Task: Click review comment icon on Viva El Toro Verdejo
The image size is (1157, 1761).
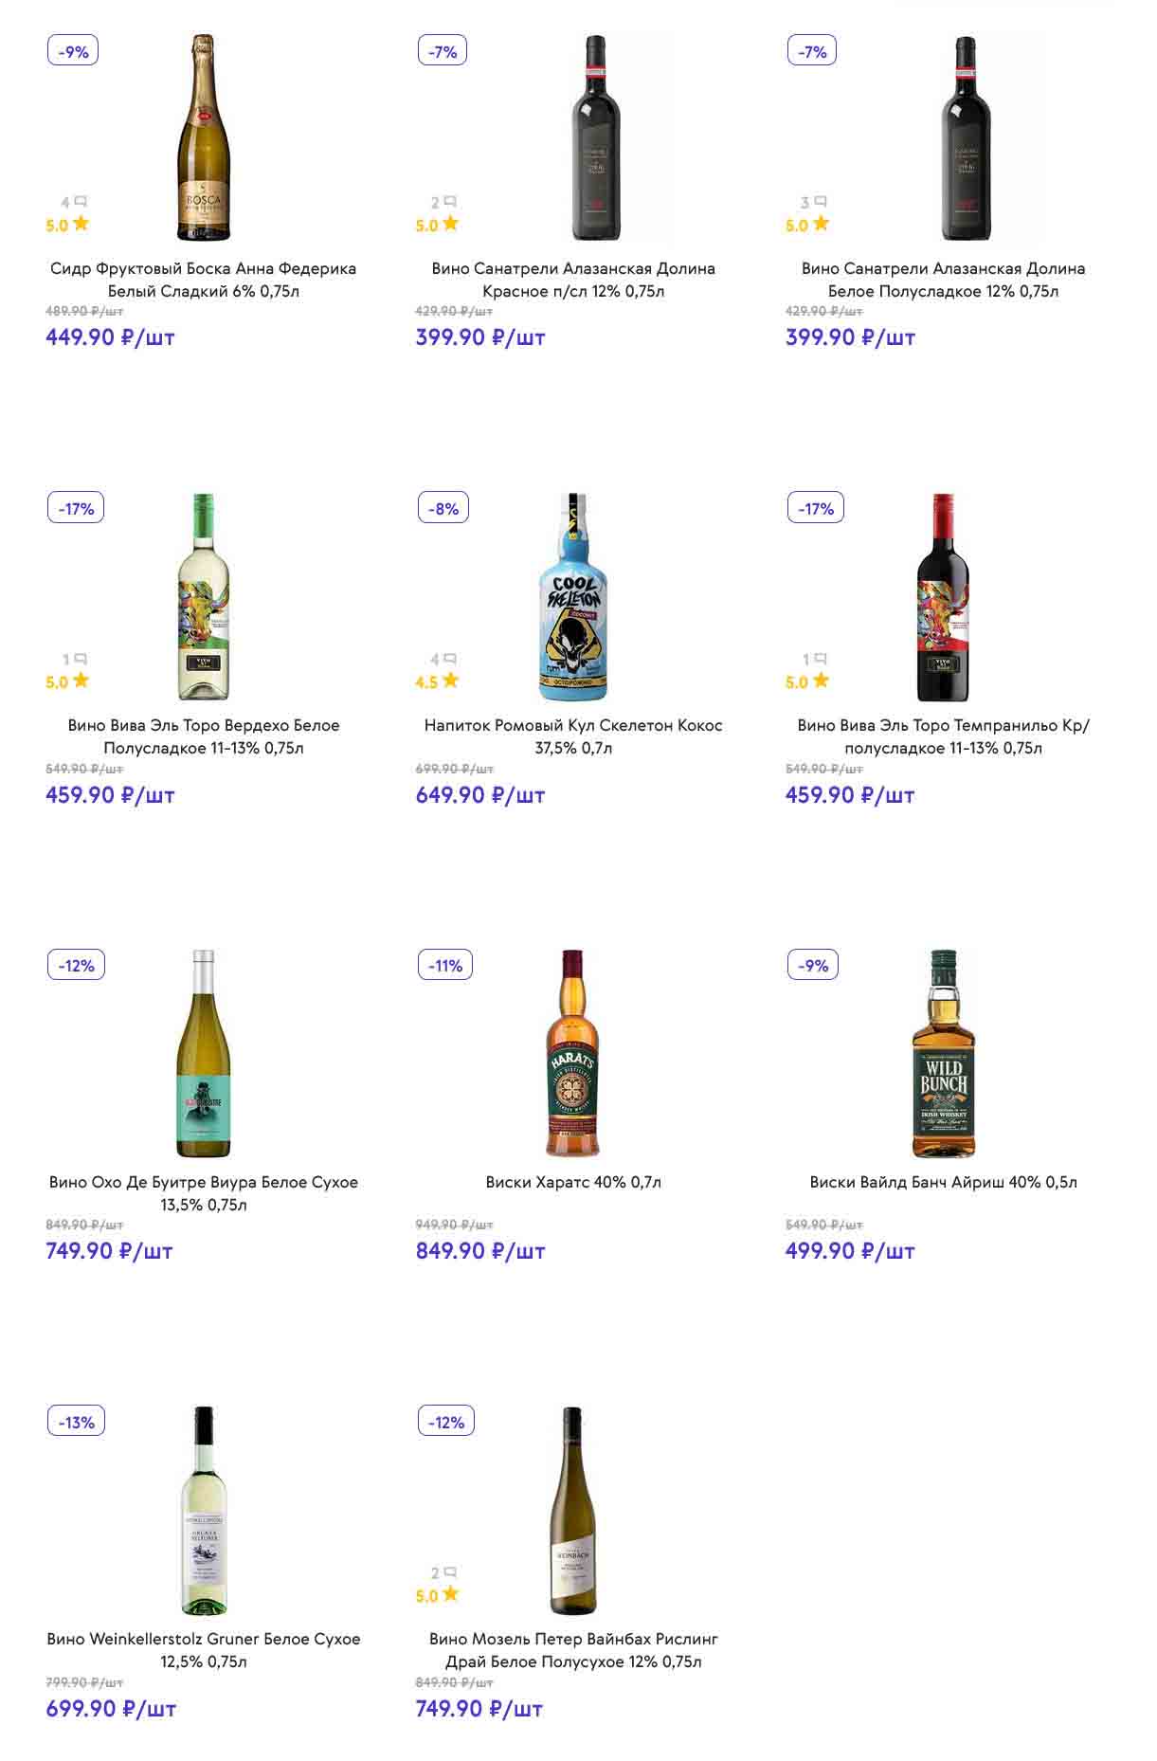Action: click(81, 659)
